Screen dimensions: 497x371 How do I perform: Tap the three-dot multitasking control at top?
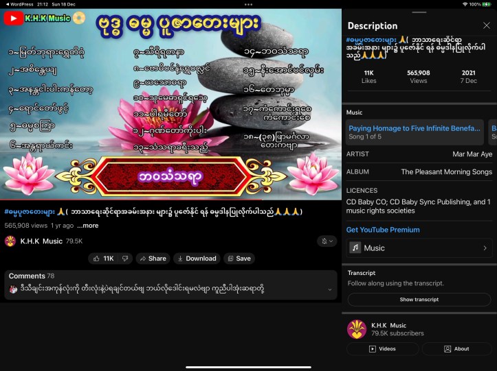point(249,4)
